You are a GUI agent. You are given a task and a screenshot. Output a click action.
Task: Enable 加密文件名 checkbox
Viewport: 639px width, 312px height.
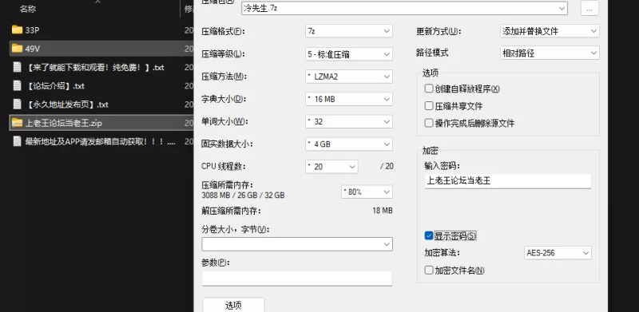click(x=429, y=270)
